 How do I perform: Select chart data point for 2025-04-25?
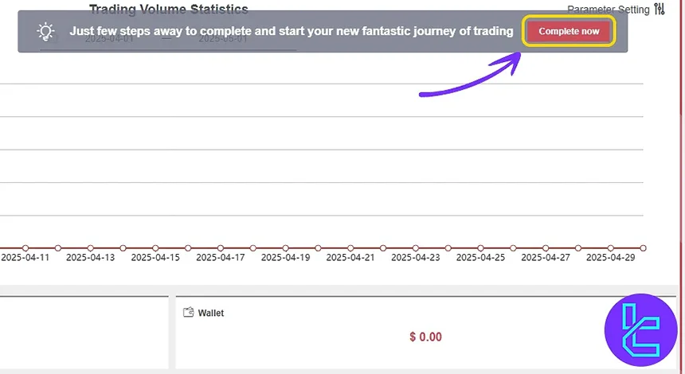click(x=481, y=248)
